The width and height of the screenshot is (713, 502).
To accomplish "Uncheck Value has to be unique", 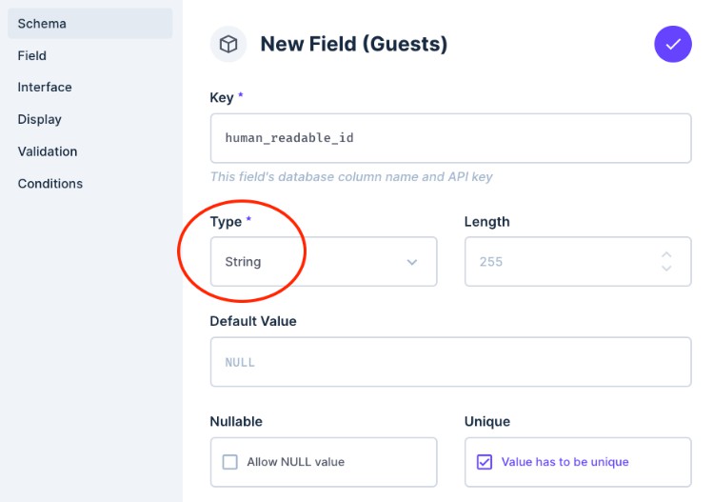I will 485,462.
